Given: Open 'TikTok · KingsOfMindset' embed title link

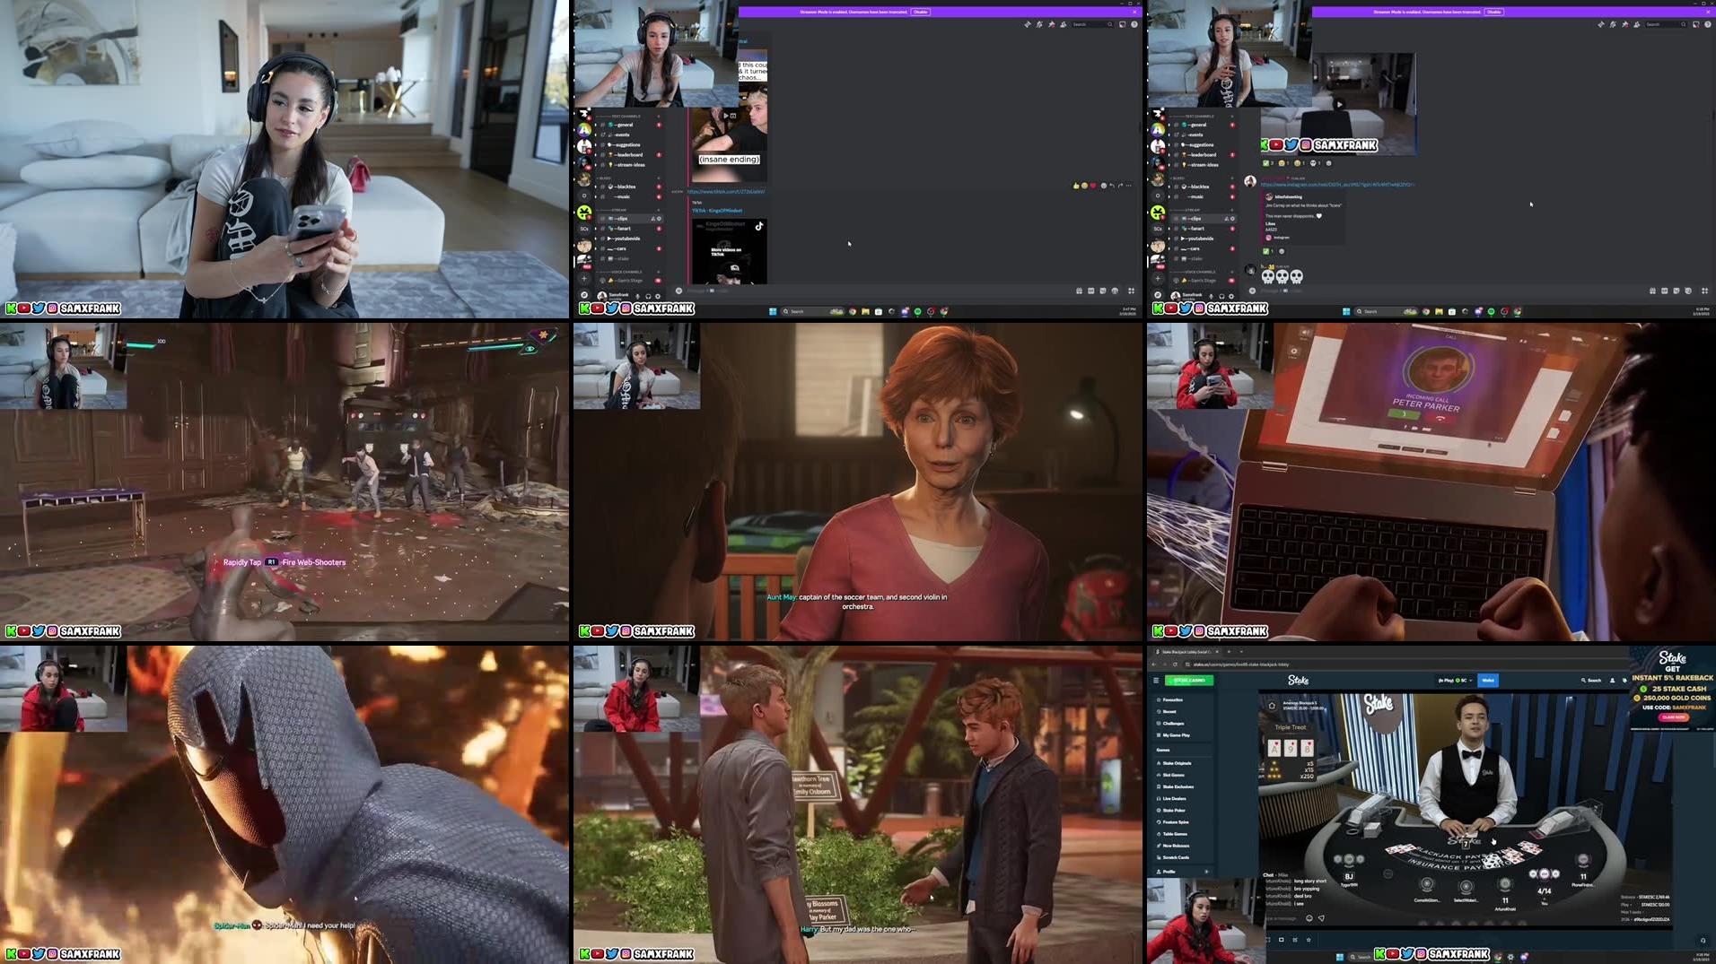Looking at the screenshot, I should click(x=717, y=211).
